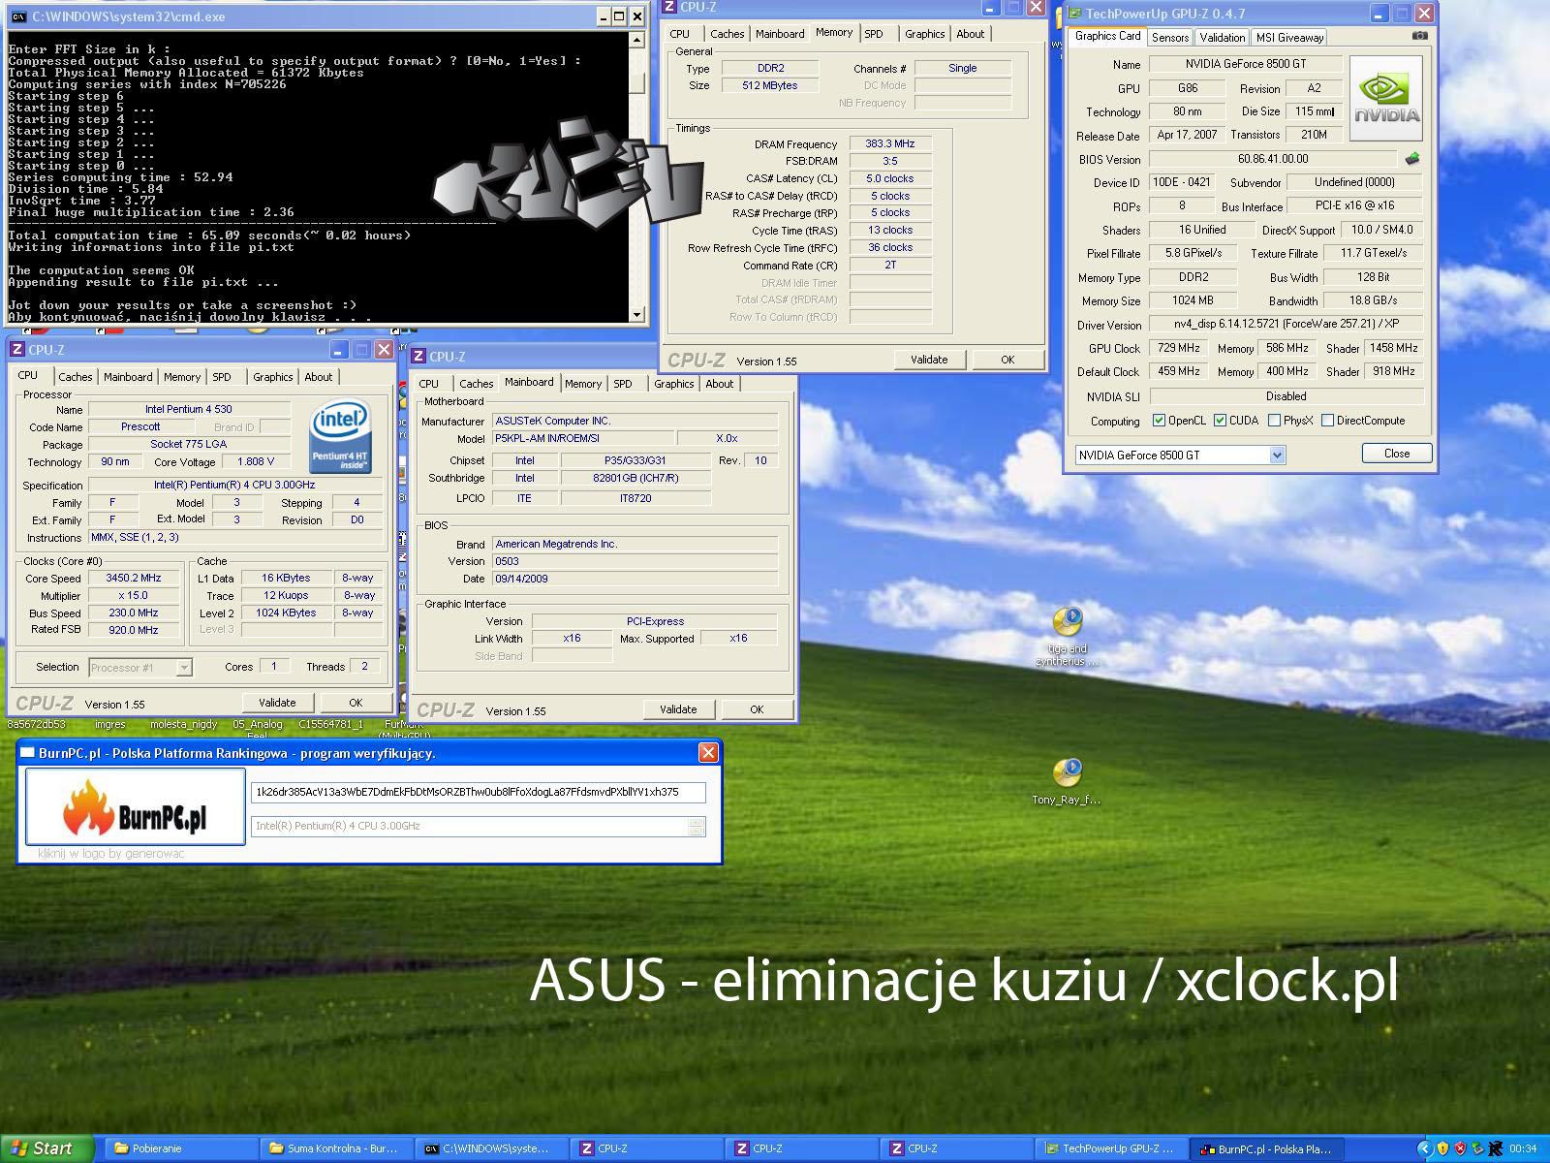The height and width of the screenshot is (1163, 1550).
Task: Open Sensors tab in GPU-Z
Action: pyautogui.click(x=1169, y=37)
